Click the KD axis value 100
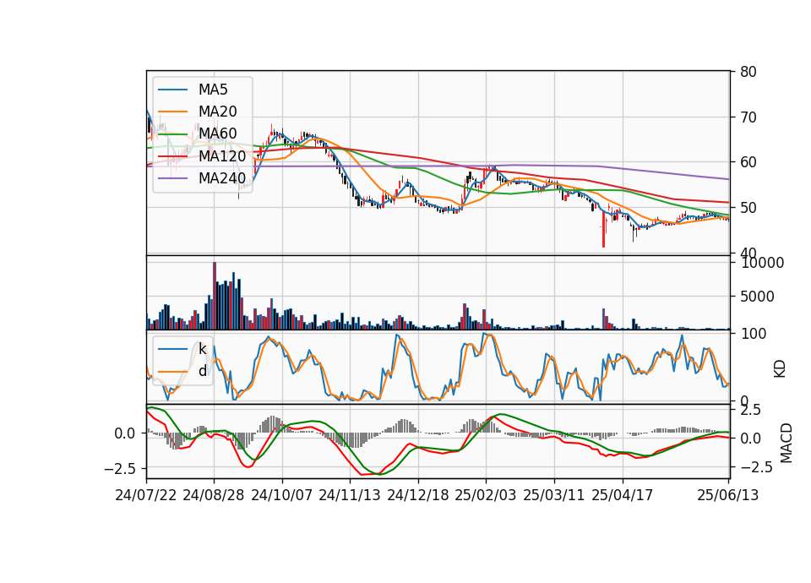Screen dimensions: 811x583 754,334
